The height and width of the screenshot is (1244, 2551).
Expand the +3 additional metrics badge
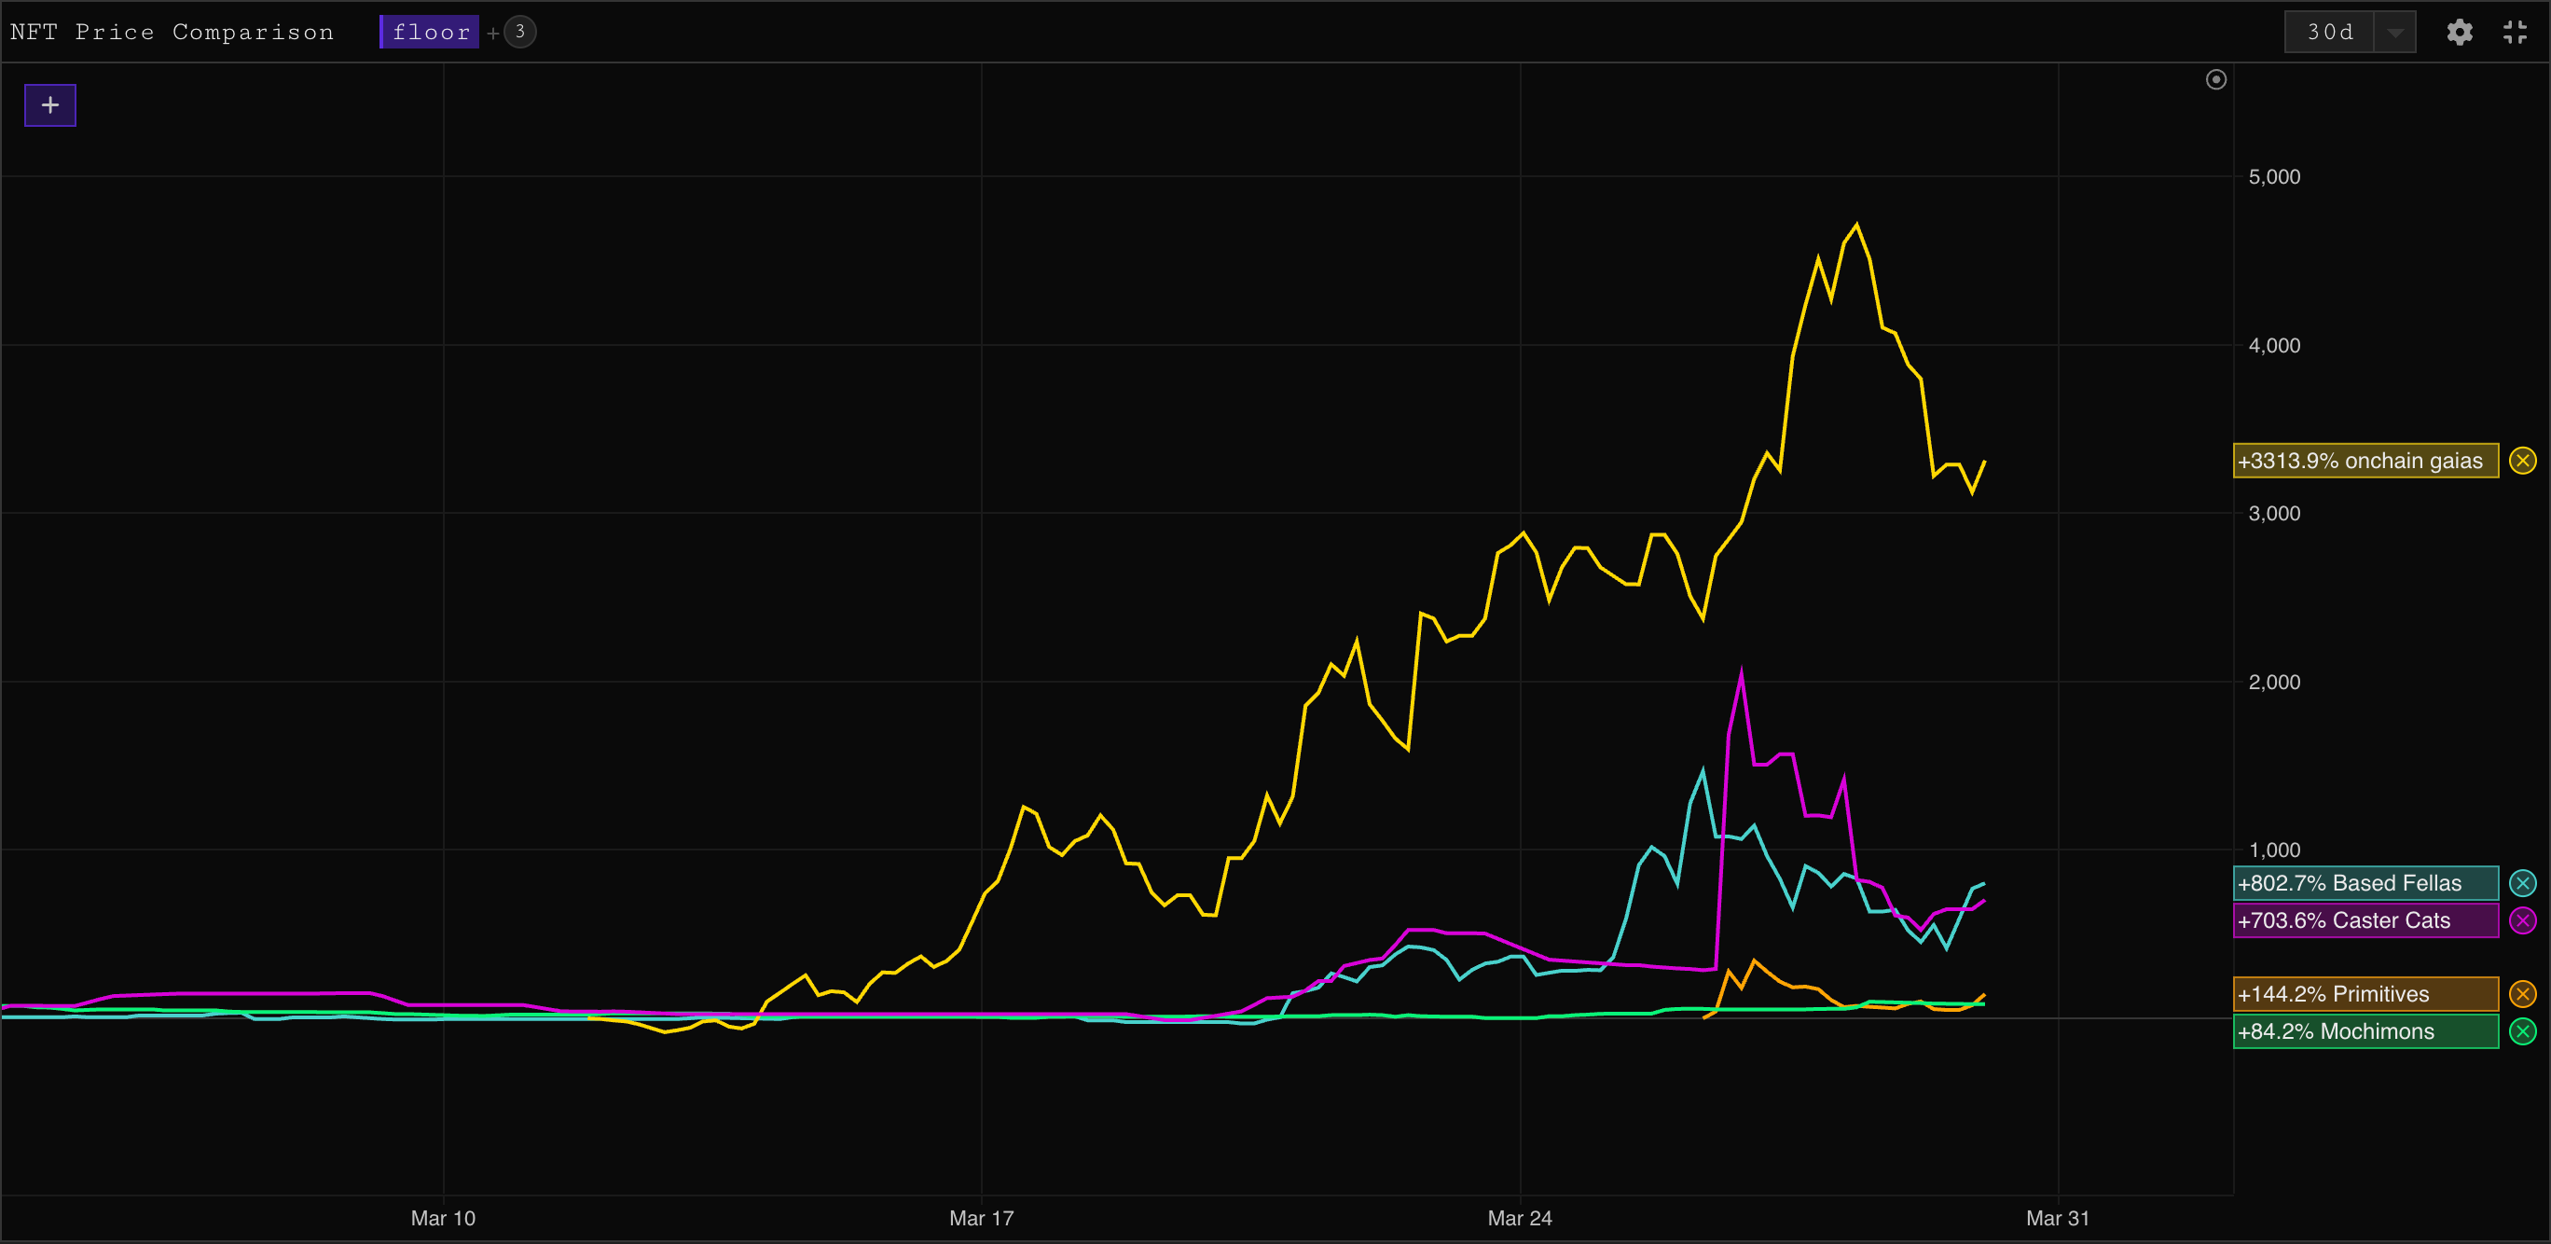pyautogui.click(x=520, y=32)
